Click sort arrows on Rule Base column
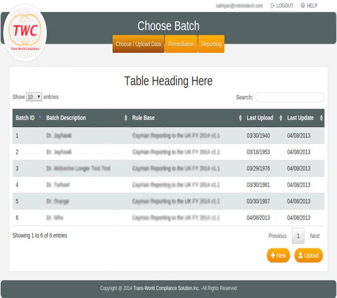Screen dimensions: 337x298 (x=240, y=118)
